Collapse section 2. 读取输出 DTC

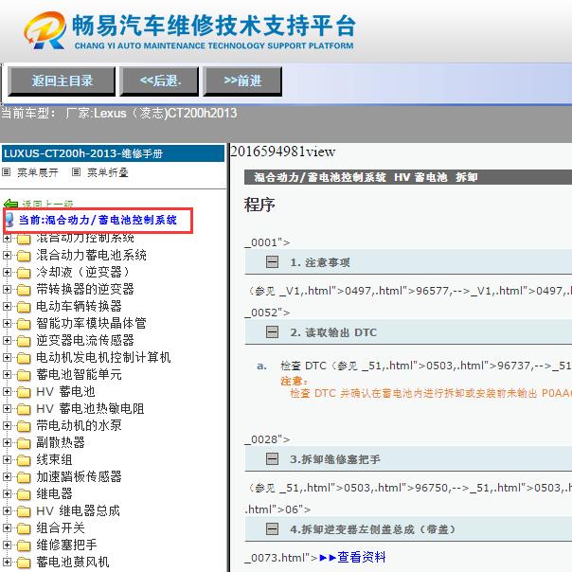[x=272, y=332]
